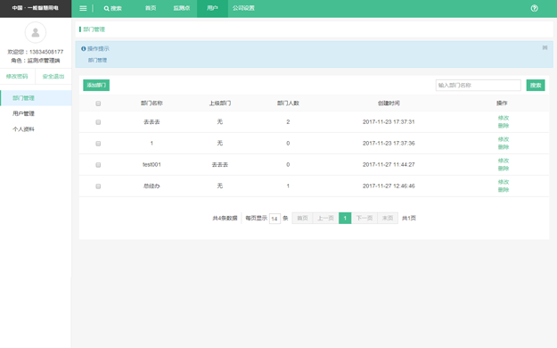Click the magnifier 搜索 icon in top bar
557x348 pixels.
coord(112,8)
